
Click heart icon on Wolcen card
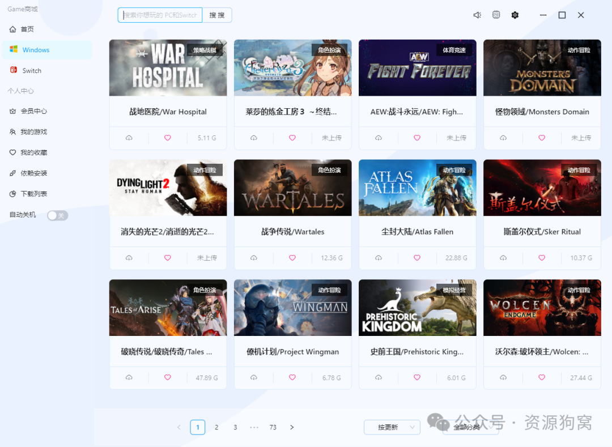[542, 377]
